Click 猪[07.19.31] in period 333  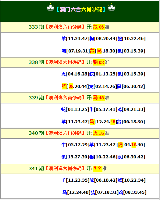point(76,51)
